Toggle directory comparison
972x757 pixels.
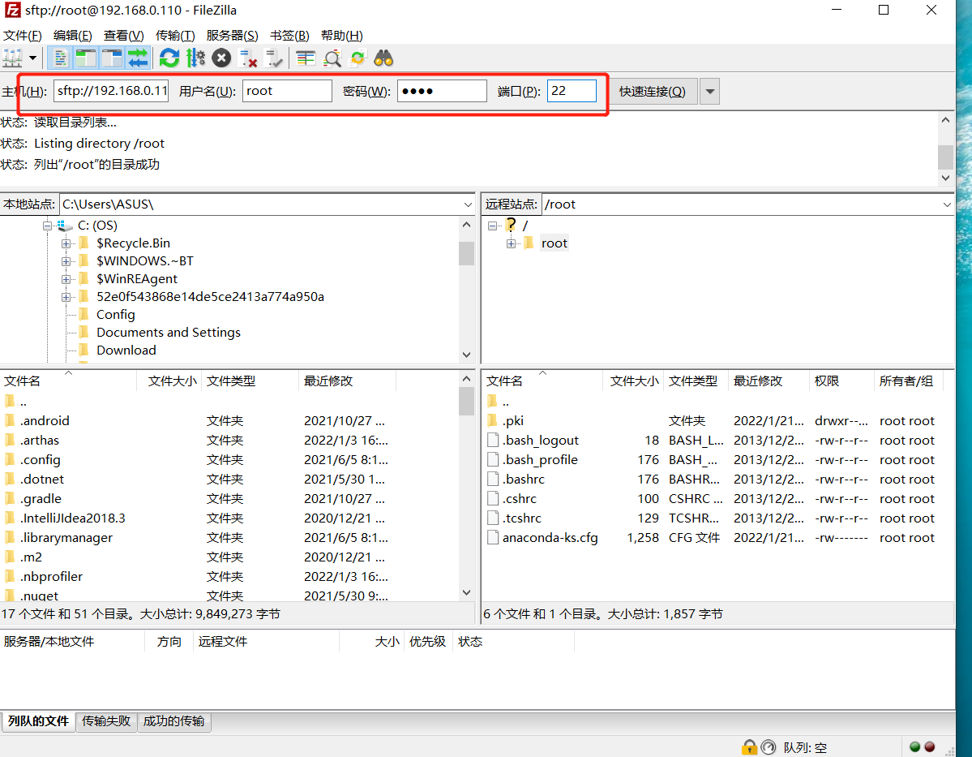click(x=332, y=58)
